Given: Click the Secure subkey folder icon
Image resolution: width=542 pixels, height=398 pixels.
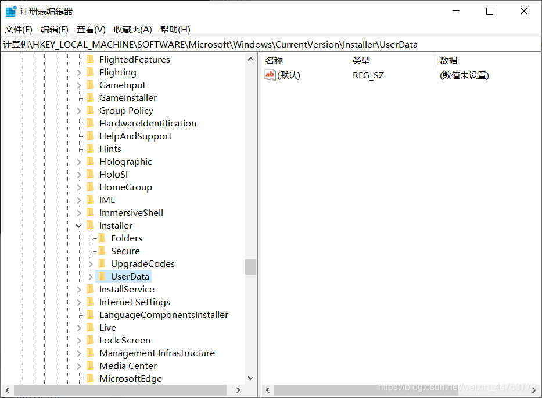Looking at the screenshot, I should click(x=102, y=251).
